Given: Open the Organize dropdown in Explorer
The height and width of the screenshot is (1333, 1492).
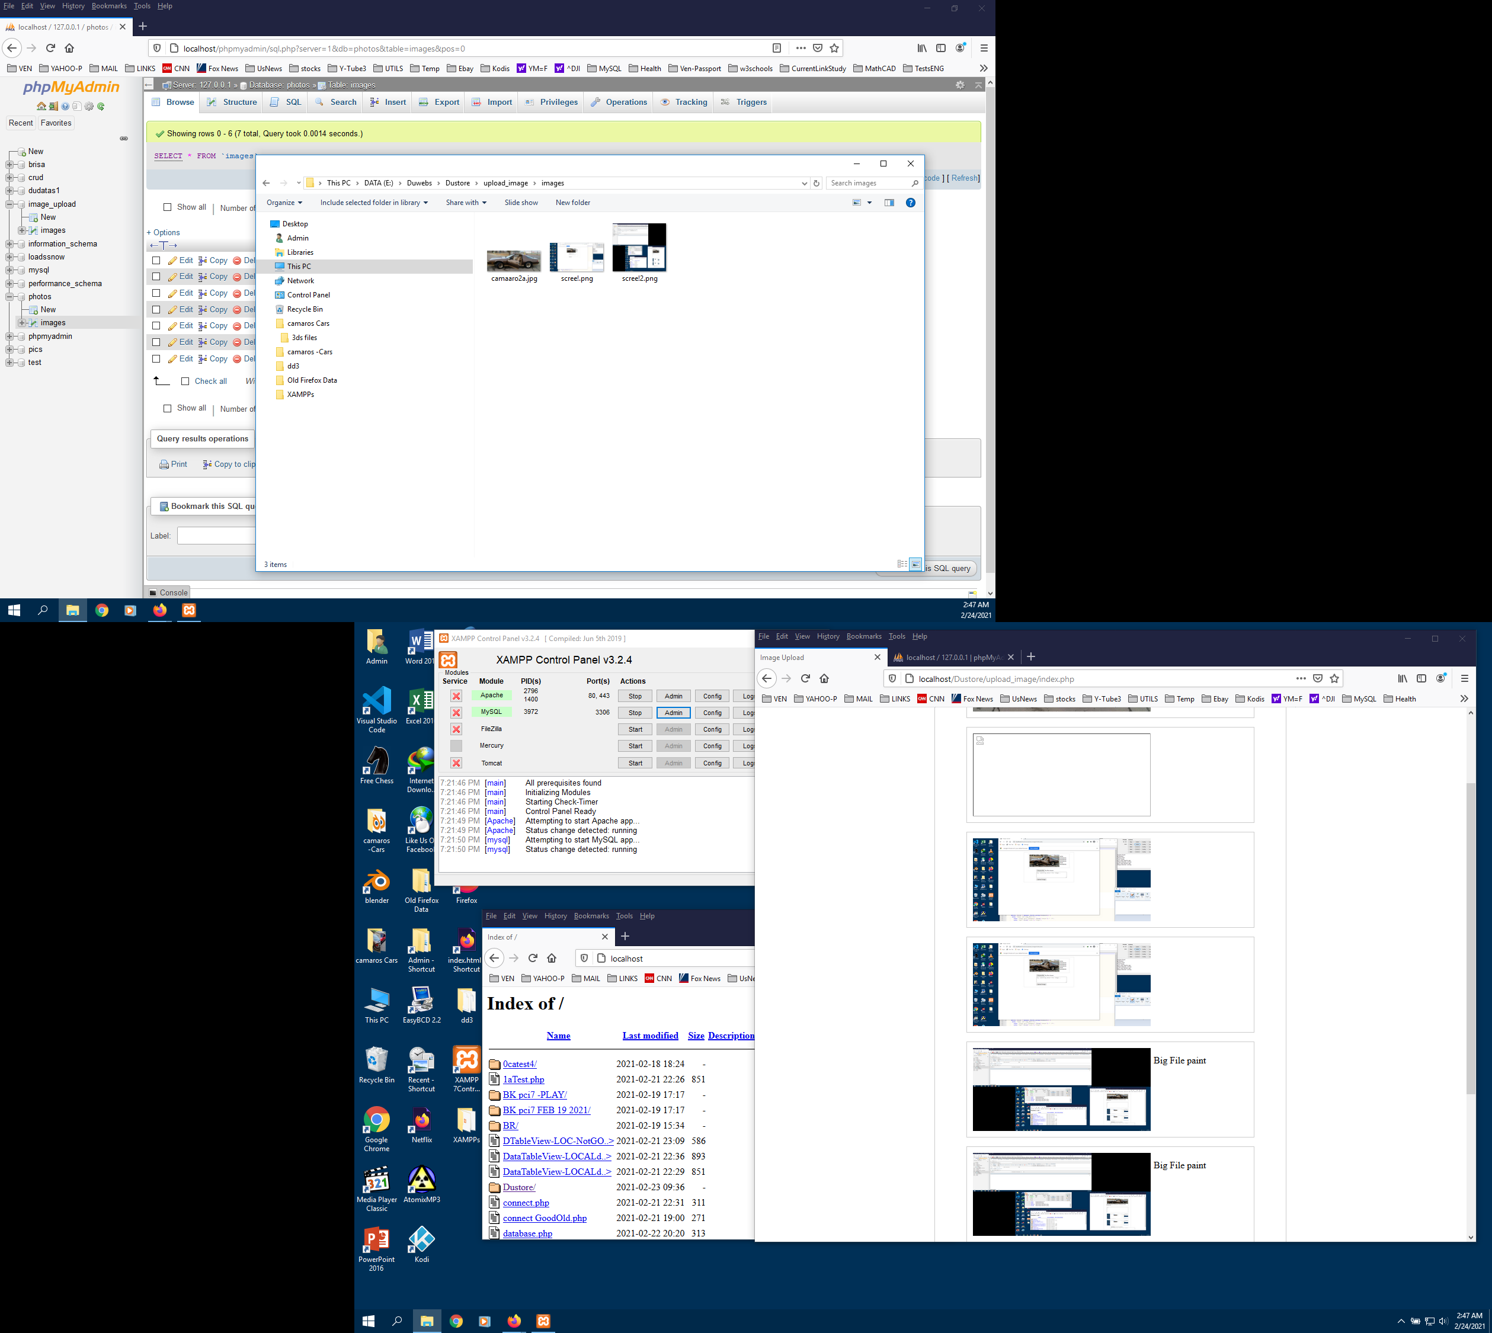Looking at the screenshot, I should 284,203.
